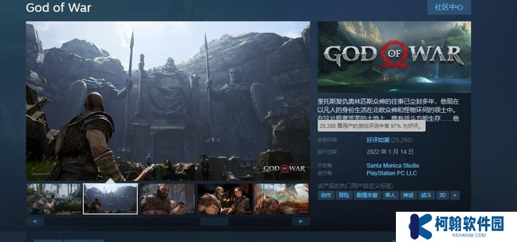517x242 pixels.
Task: Open the selected statues scene thumbnail
Action: click(110, 199)
